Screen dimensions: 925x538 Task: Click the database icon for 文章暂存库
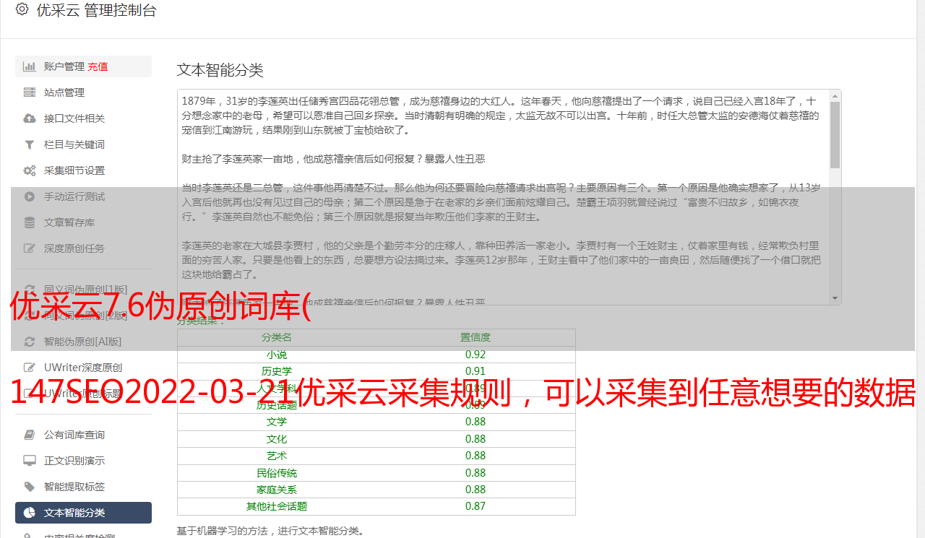(30, 222)
